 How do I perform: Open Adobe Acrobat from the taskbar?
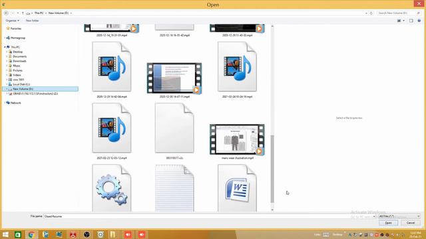[x=73, y=234]
